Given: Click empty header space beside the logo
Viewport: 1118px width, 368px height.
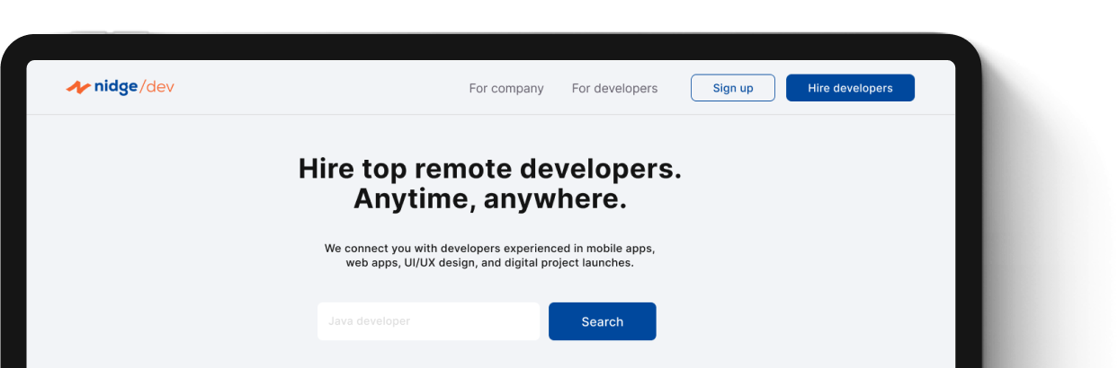Looking at the screenshot, I should [315, 88].
